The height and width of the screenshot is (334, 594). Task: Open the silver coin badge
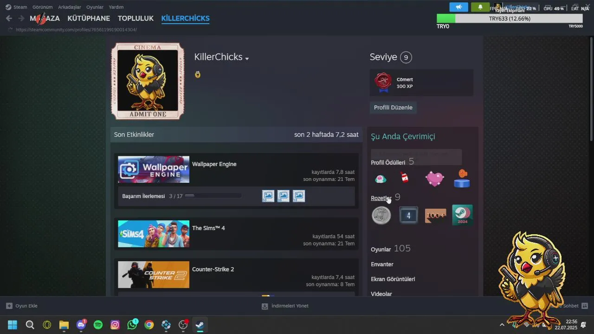click(x=381, y=216)
